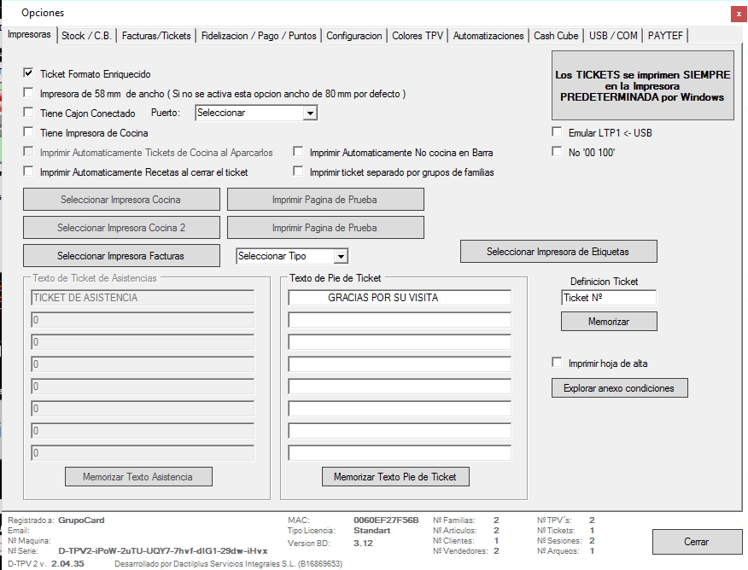Enable Emular LTP1 <- USB option

click(x=557, y=131)
